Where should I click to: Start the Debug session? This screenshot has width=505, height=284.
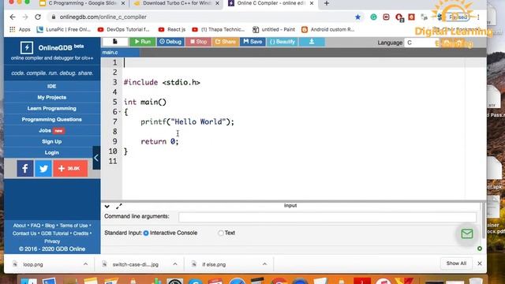point(170,42)
